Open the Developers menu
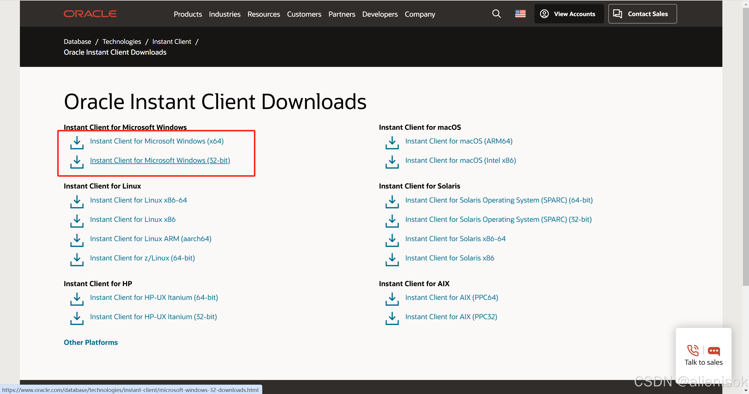 coord(380,14)
